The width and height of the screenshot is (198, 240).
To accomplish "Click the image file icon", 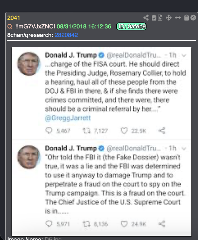I will coord(160,18).
